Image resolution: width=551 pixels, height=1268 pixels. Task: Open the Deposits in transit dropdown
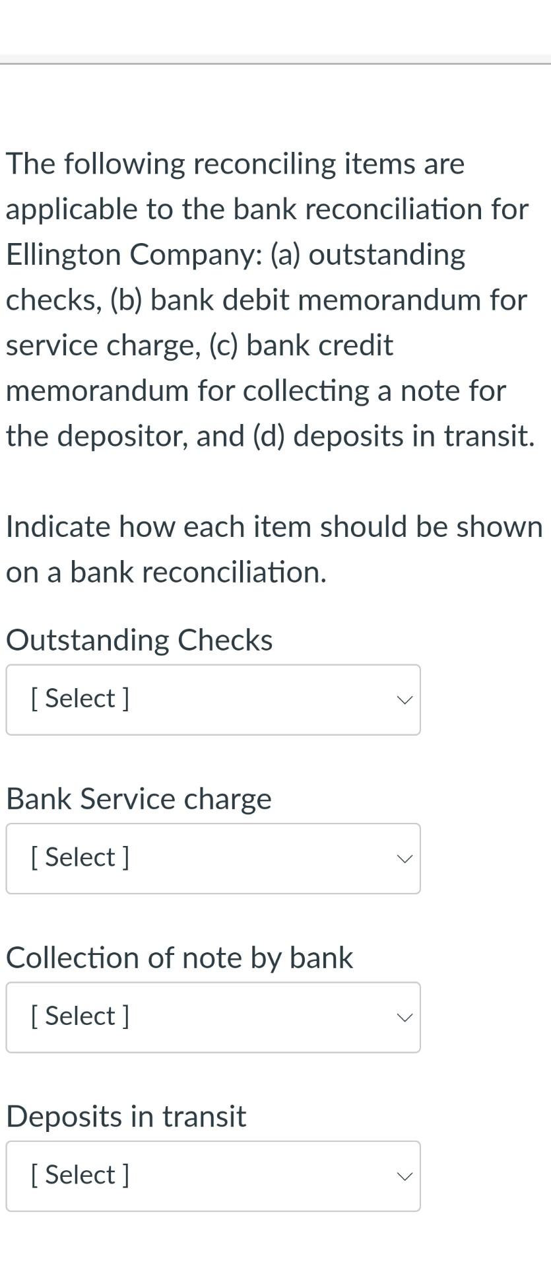coord(212,1176)
